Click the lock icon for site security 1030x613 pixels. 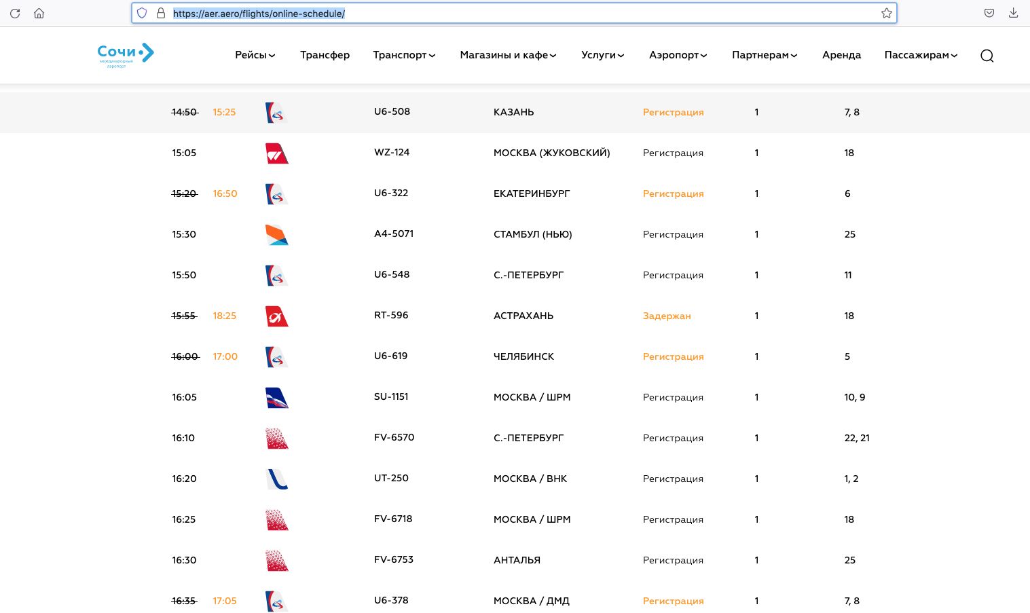(x=161, y=13)
